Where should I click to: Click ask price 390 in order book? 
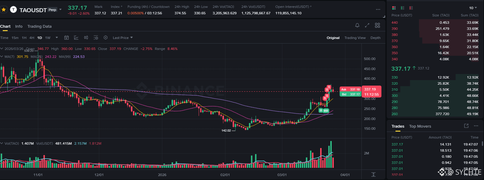(x=395, y=29)
